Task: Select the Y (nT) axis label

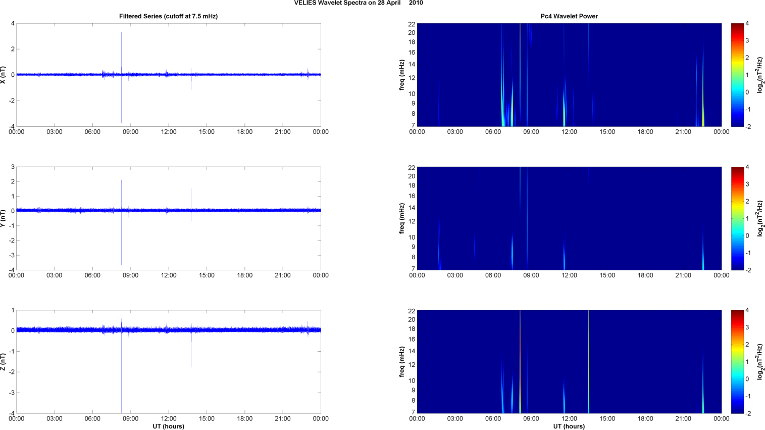Action: 4,218
